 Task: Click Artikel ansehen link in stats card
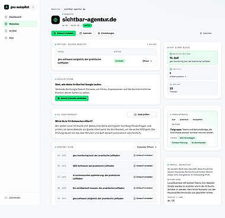(178, 76)
